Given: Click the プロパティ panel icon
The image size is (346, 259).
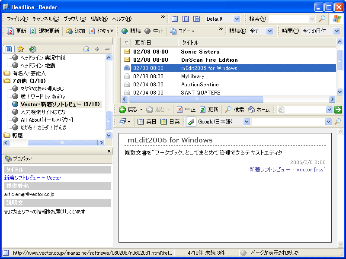Looking at the screenshot, I should [8, 158].
